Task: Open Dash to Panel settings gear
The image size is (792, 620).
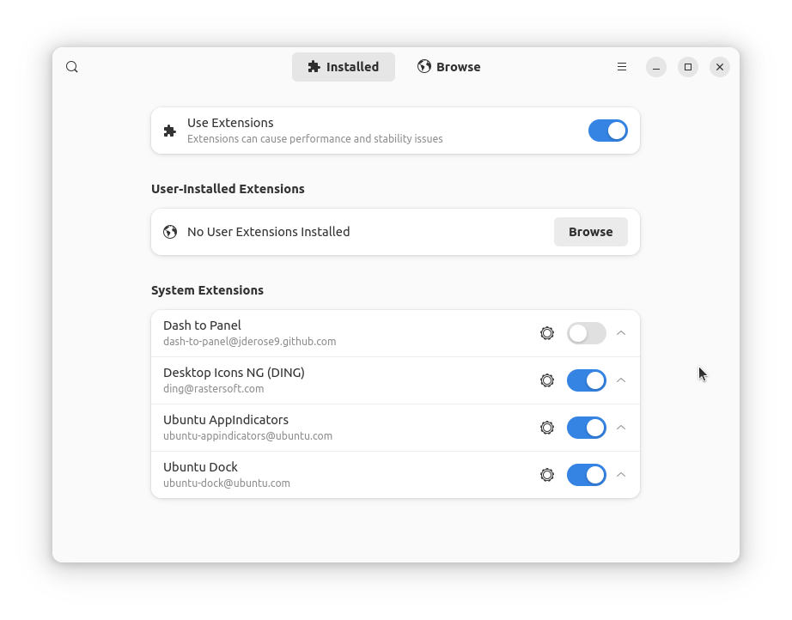Action: pyautogui.click(x=547, y=333)
